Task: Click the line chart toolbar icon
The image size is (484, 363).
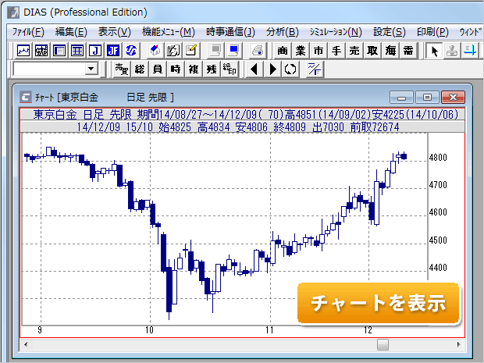Action: pyautogui.click(x=23, y=51)
